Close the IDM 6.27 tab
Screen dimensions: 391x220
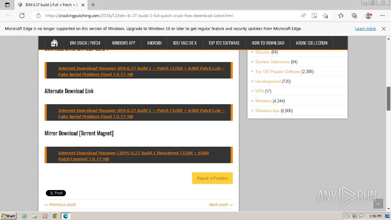pyautogui.click(x=83, y=5)
